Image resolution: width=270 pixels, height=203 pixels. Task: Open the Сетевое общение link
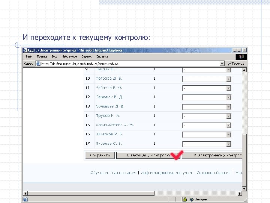point(213,173)
